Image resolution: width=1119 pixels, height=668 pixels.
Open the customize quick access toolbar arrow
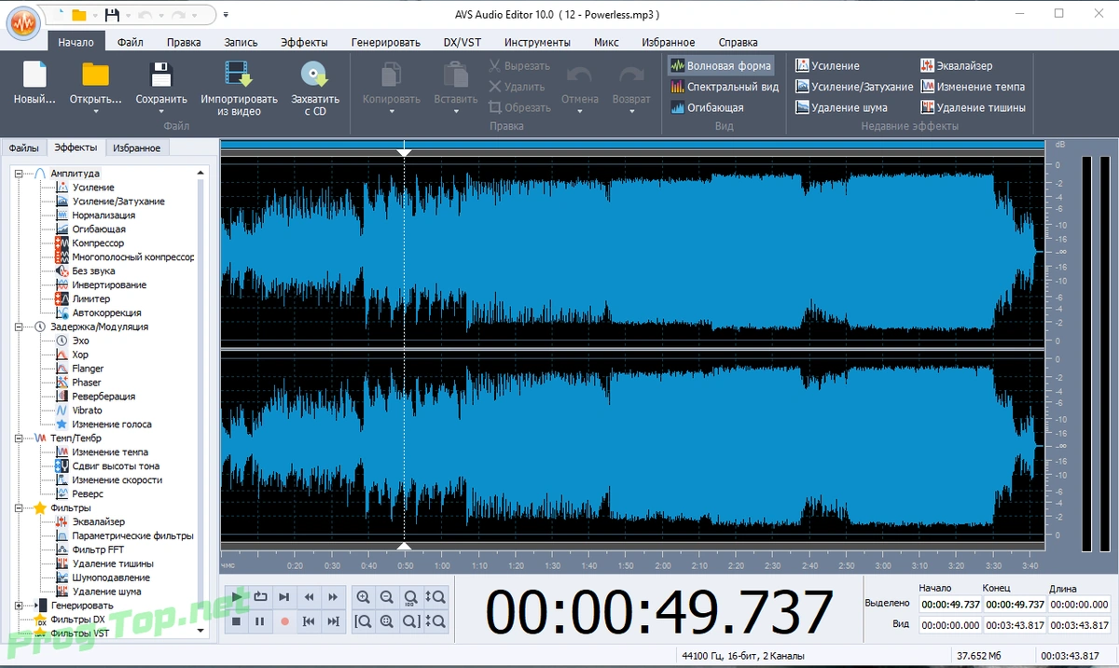pos(226,15)
